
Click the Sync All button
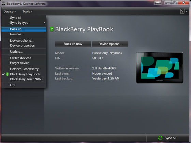pos(167,138)
